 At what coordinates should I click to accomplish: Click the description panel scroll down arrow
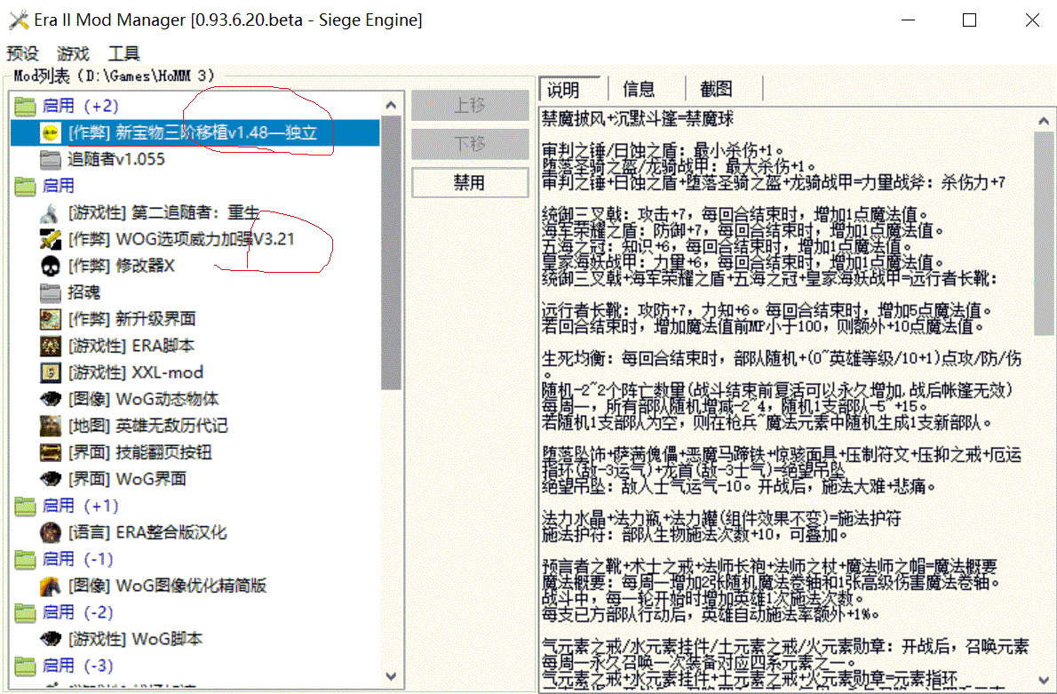pos(1044,680)
